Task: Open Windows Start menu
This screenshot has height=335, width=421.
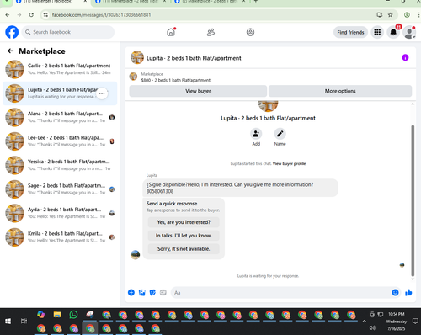Action: coord(8,322)
